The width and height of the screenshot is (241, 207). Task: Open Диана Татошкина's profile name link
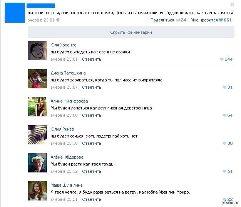pos(68,73)
